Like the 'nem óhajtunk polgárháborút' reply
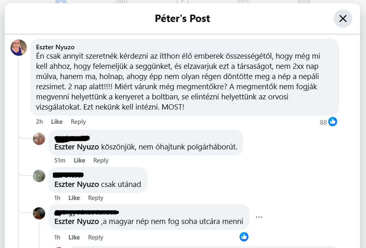The width and height of the screenshot is (366, 248). point(79,160)
